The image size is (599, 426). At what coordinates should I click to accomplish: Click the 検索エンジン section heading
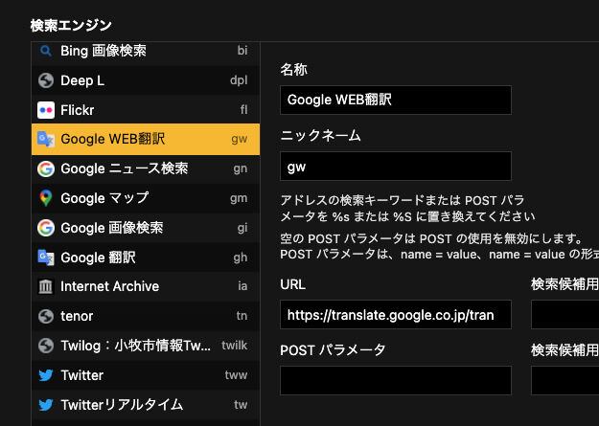click(71, 26)
